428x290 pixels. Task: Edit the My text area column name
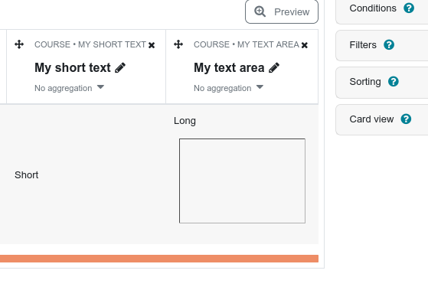[274, 67]
